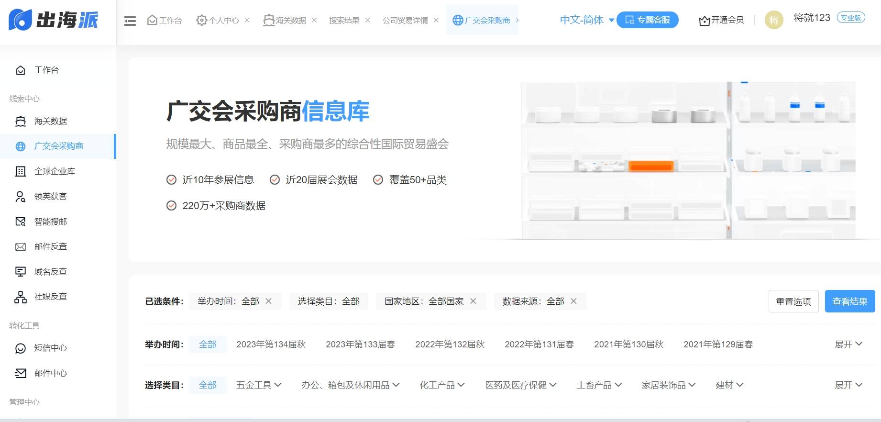This screenshot has height=422, width=881.
Task: Expand the 化工产品 category dropdown
Action: point(442,385)
